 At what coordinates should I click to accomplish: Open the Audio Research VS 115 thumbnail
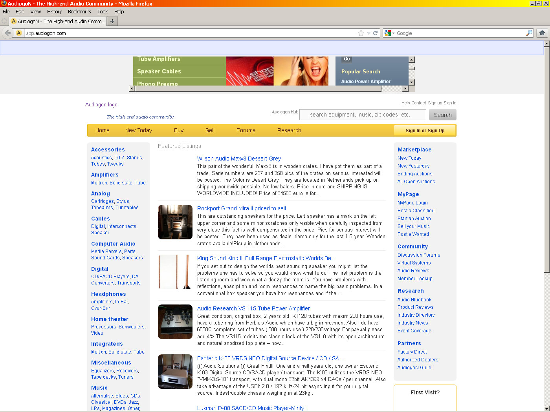175,322
